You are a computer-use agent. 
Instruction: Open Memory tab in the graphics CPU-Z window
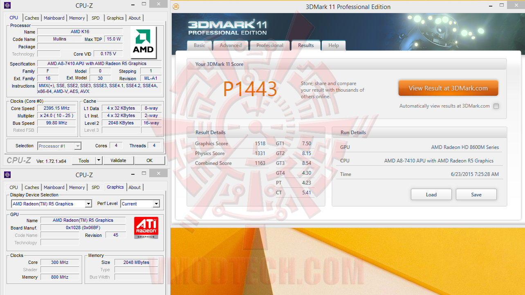(77, 187)
